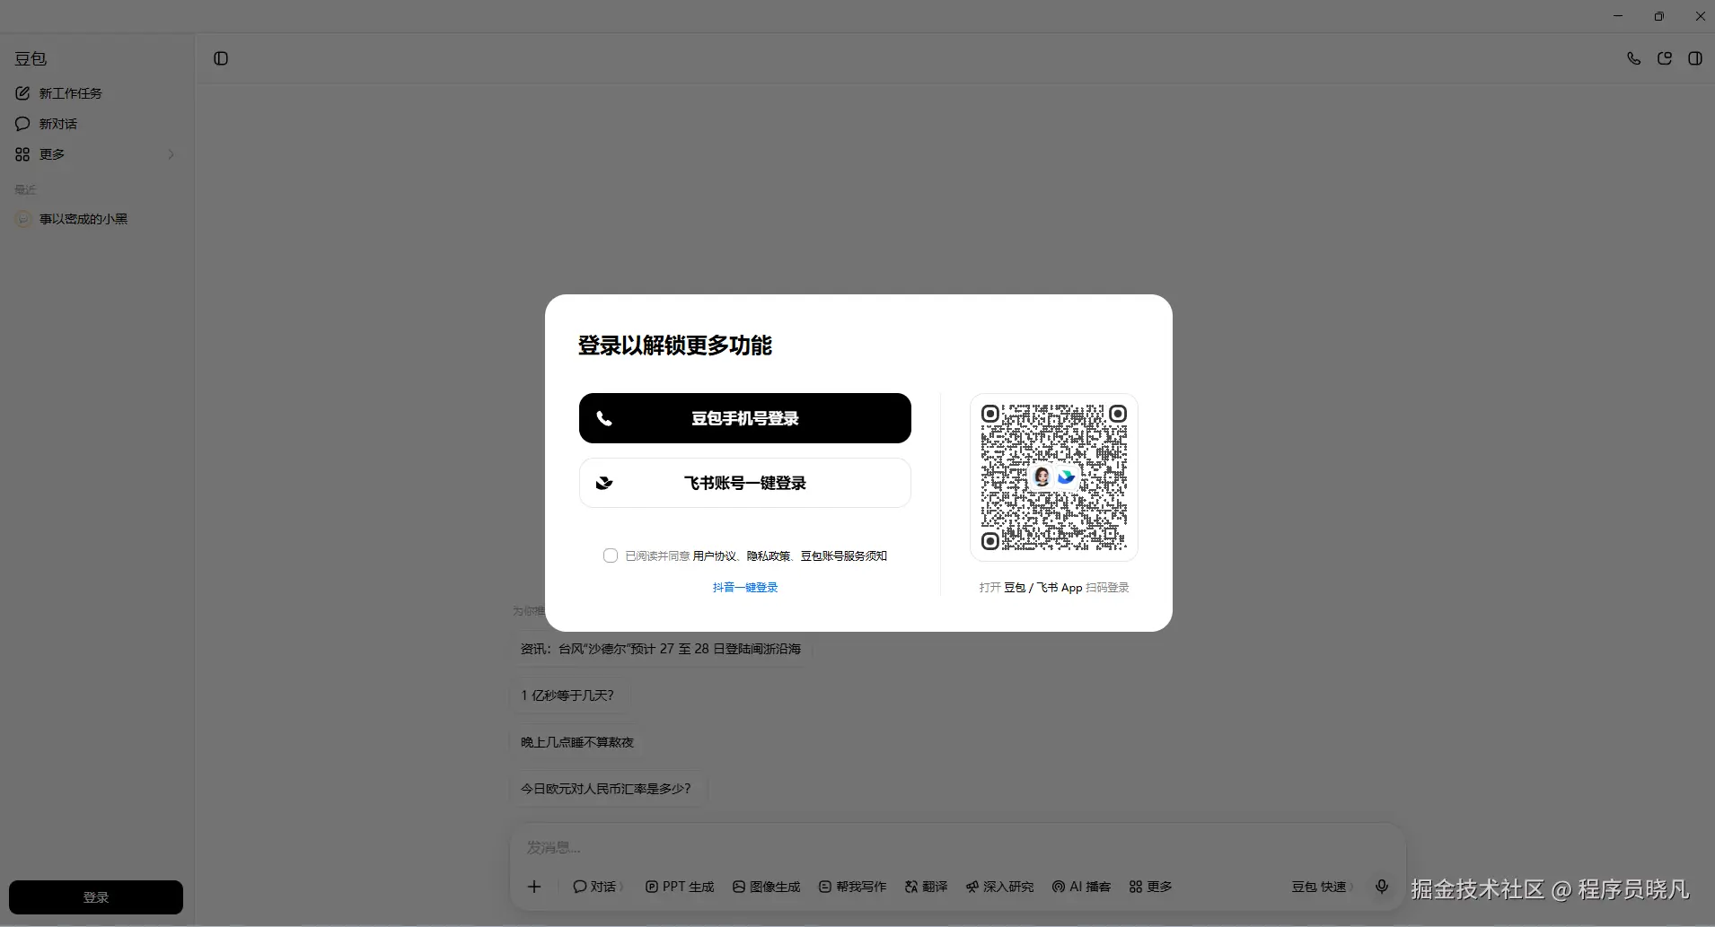Click the microphone voice input icon
The height and width of the screenshot is (927, 1715).
[1382, 887]
